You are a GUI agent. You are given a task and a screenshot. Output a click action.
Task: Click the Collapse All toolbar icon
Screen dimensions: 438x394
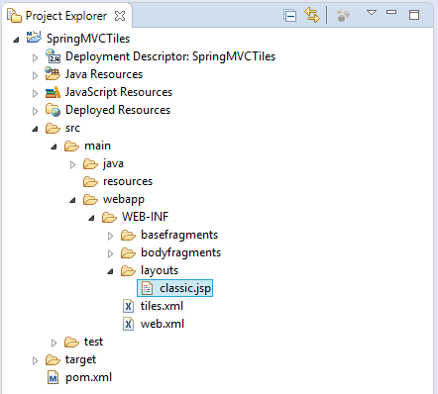click(289, 16)
